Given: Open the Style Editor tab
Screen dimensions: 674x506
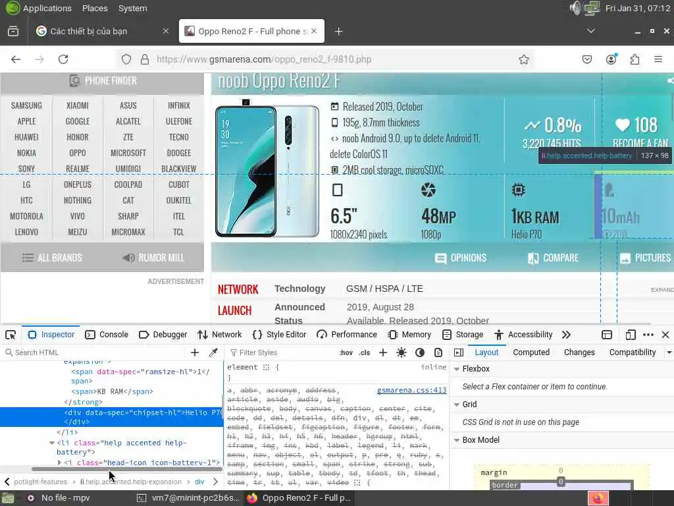Looking at the screenshot, I should pos(279,335).
